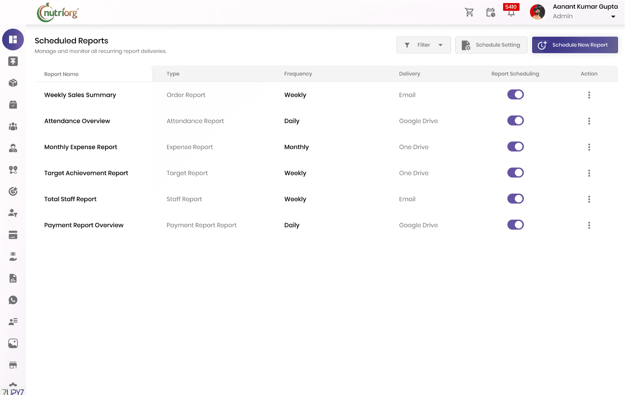Show actions for Target Achievement Report

[x=589, y=173]
